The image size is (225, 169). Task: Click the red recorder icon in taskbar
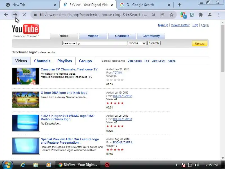pyautogui.click(x=107, y=165)
